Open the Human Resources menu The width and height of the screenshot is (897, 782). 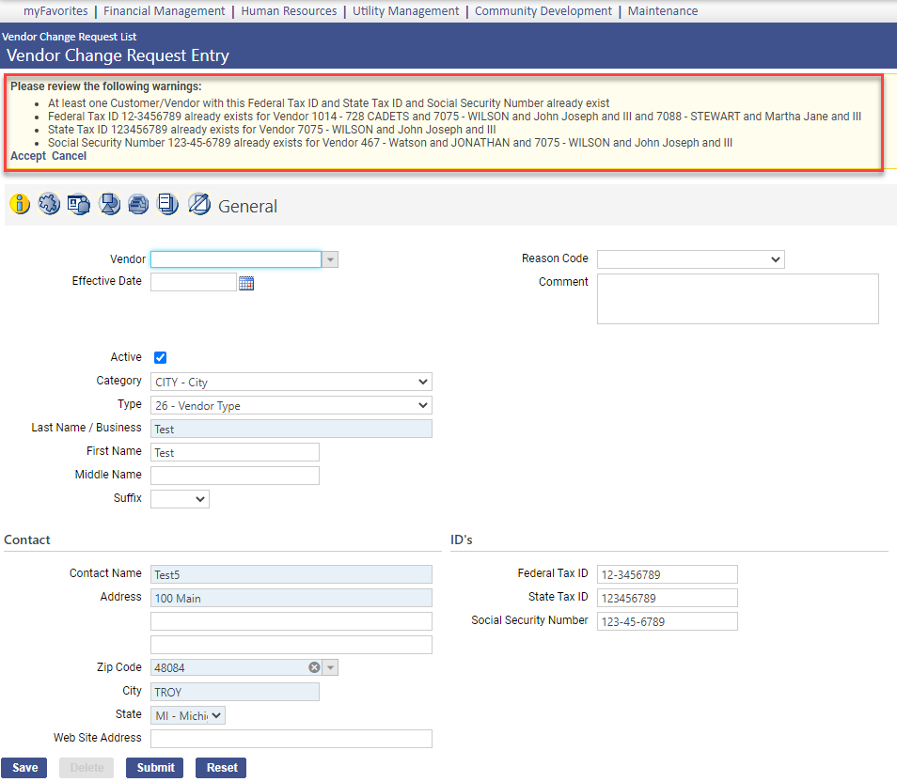coord(289,11)
